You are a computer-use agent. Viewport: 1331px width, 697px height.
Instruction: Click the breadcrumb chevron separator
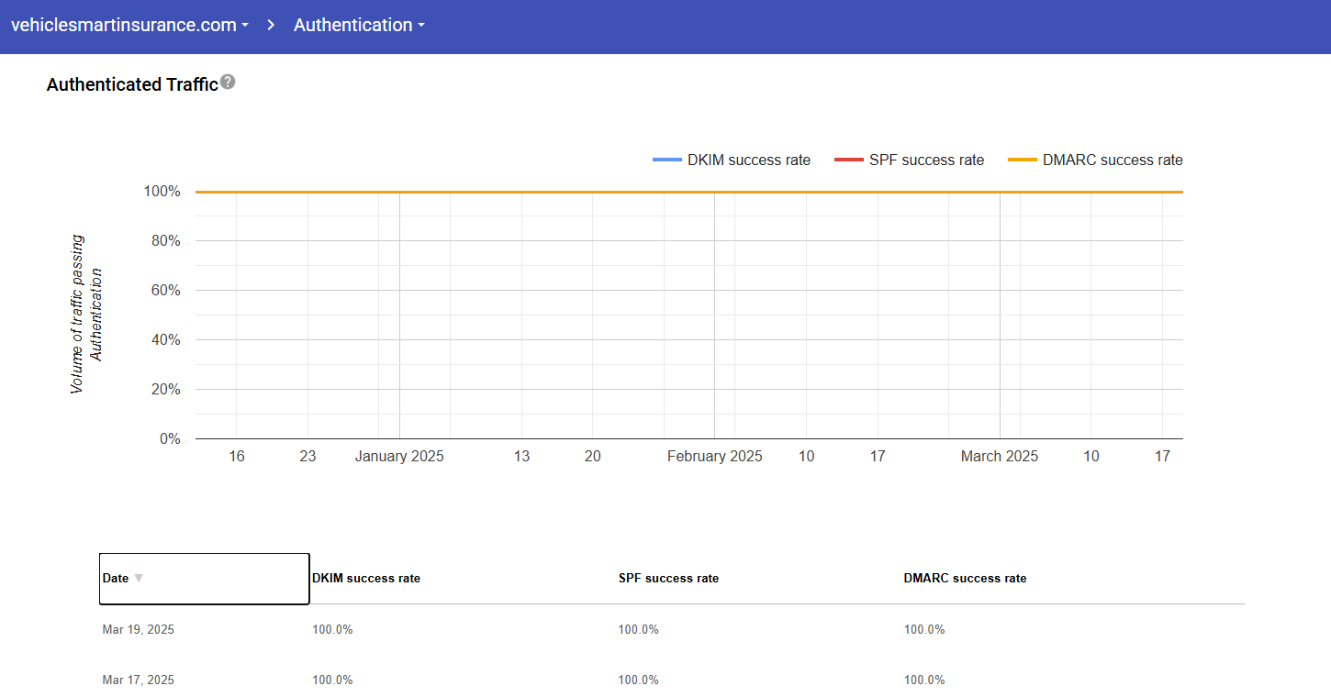point(271,25)
